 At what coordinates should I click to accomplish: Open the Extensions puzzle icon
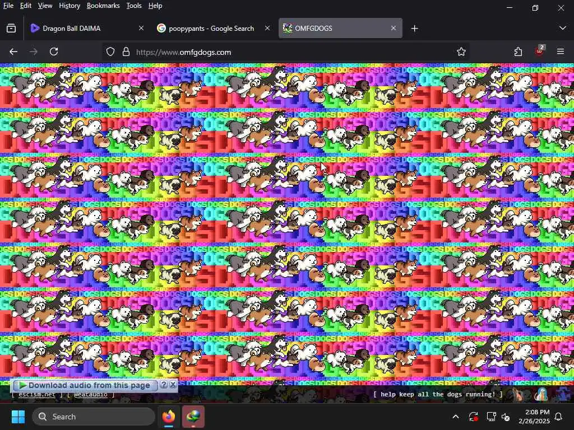point(518,52)
